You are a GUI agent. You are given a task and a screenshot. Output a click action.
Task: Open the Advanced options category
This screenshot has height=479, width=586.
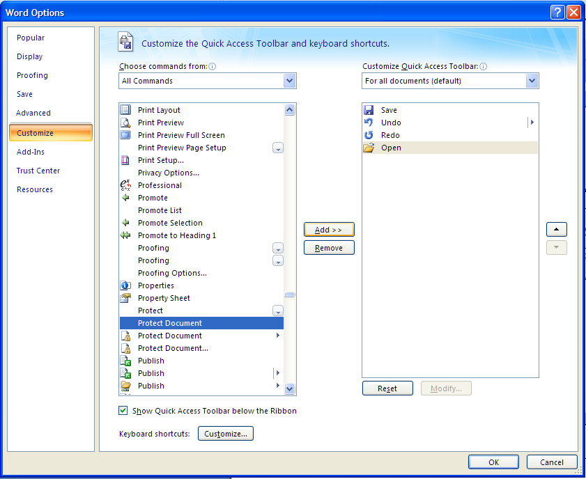point(33,113)
